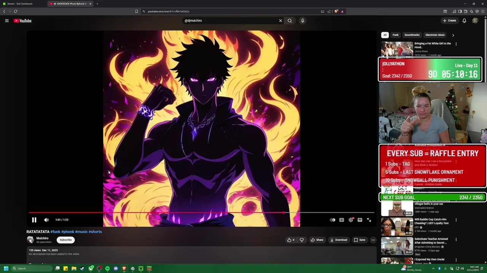Show hidden system tray icons

[x=433, y=268]
